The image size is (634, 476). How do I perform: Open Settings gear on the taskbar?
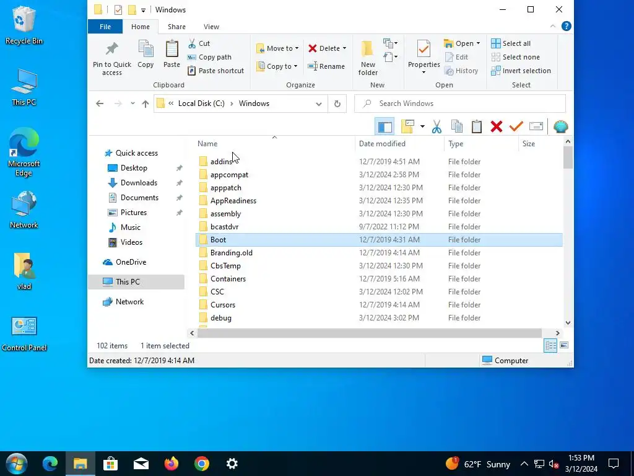232,464
